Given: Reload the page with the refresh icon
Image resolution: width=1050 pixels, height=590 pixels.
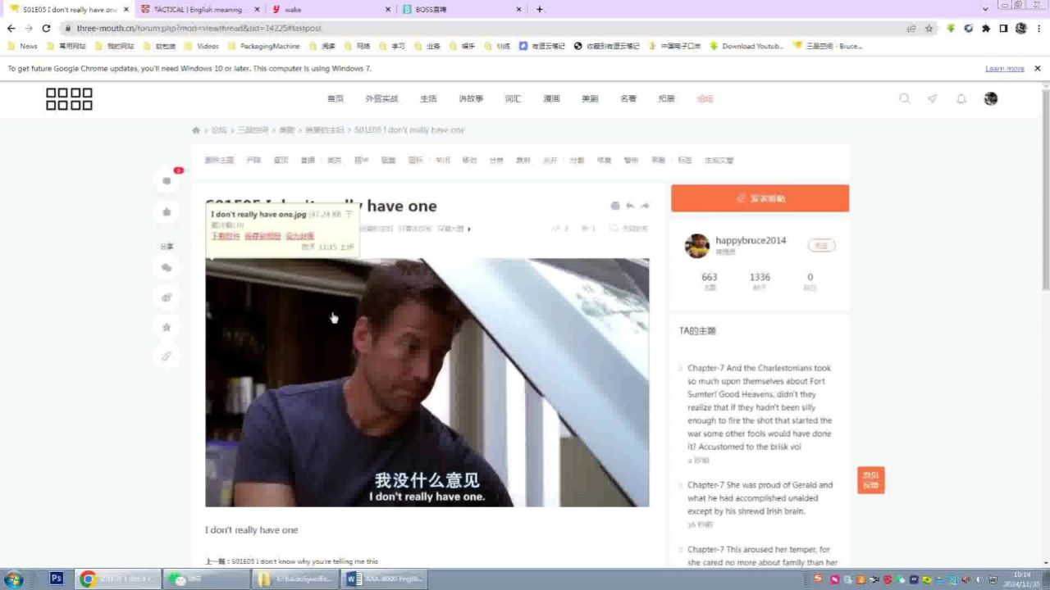Looking at the screenshot, I should point(46,28).
